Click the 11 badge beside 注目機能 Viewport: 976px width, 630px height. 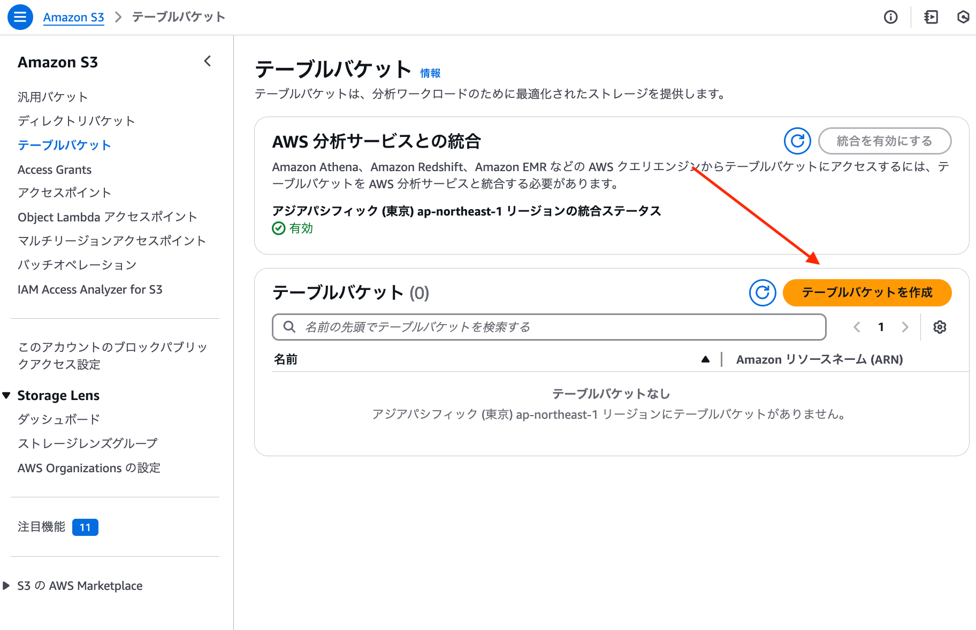(85, 527)
